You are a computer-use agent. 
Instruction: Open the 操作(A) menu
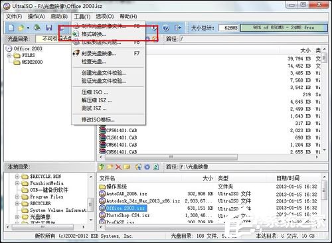tap(36, 17)
